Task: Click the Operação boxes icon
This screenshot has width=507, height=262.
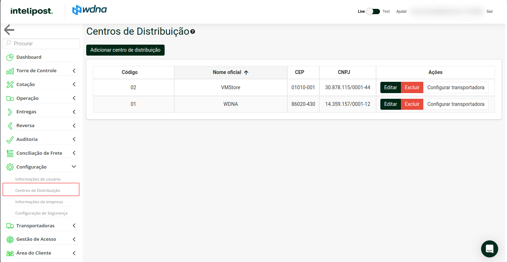Action: (x=10, y=98)
